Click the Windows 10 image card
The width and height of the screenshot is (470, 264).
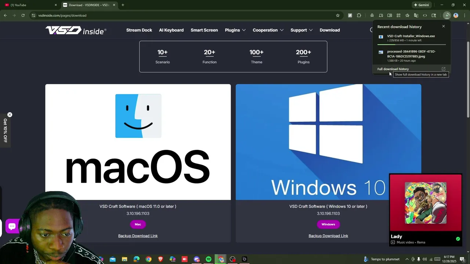click(328, 142)
